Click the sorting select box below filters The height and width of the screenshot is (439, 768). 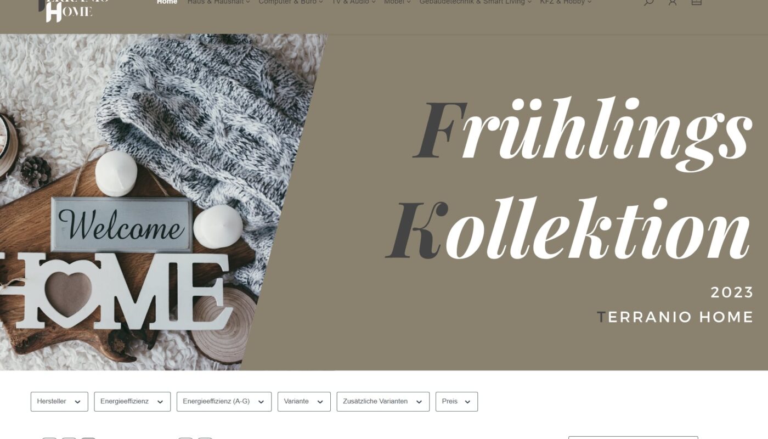[x=633, y=437]
